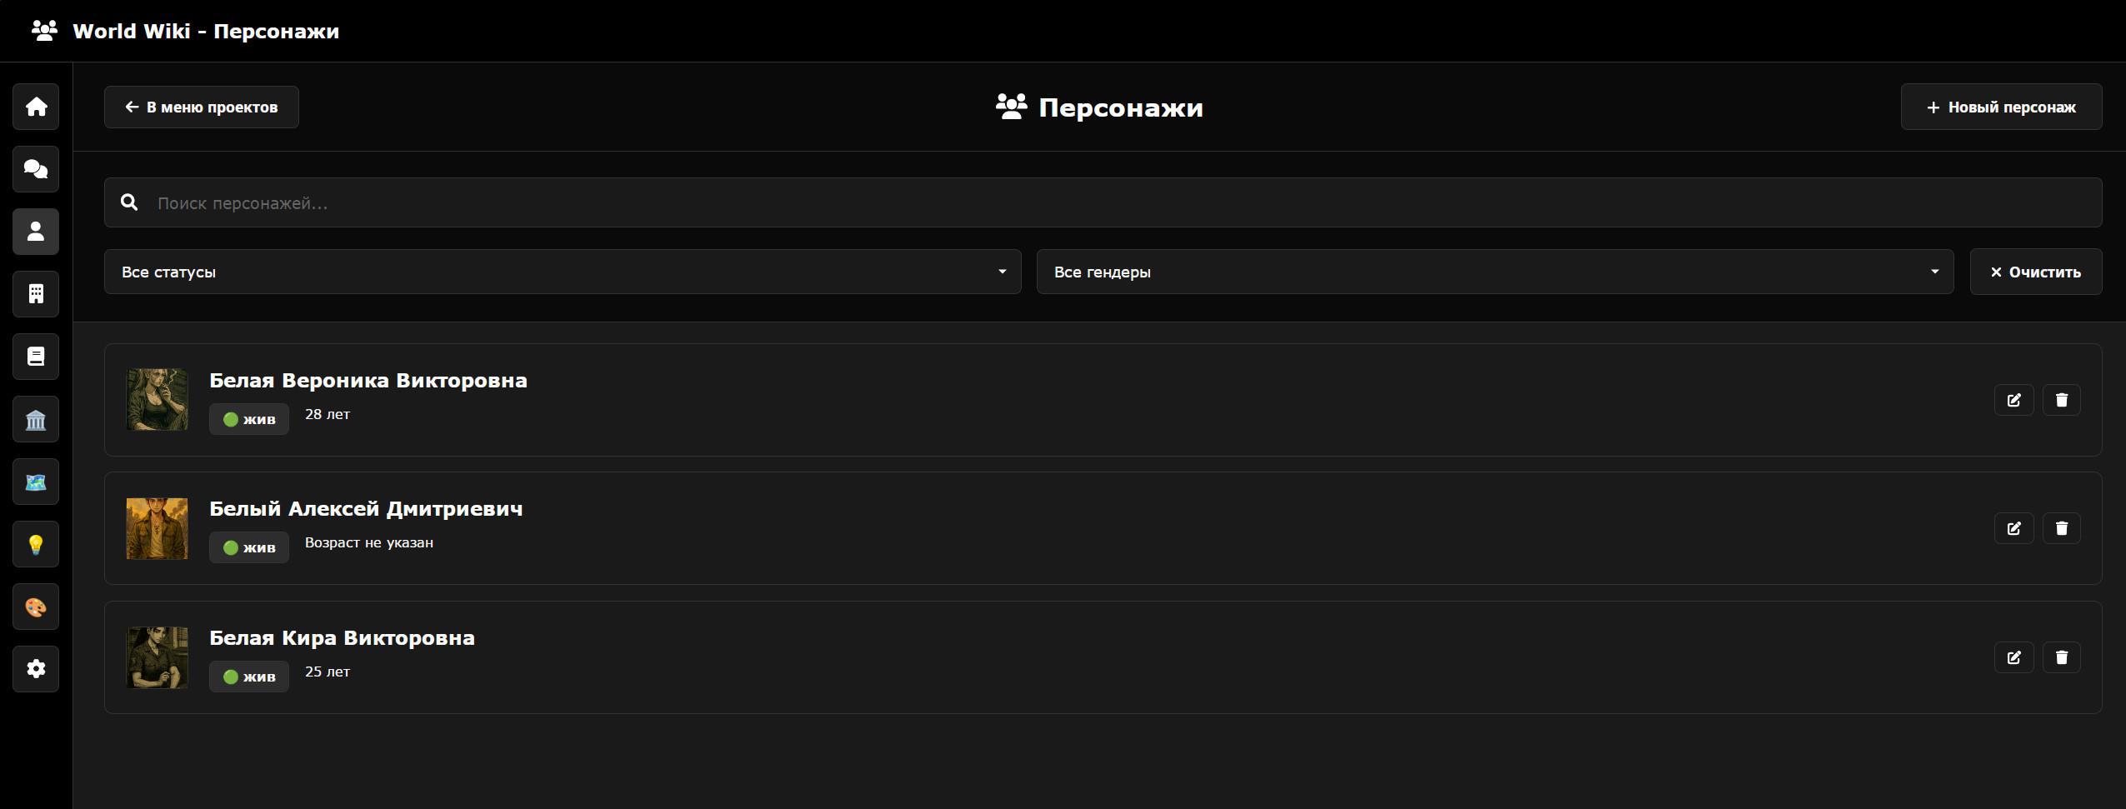Open the home icon in sidebar
Image resolution: width=2126 pixels, height=809 pixels.
click(36, 107)
